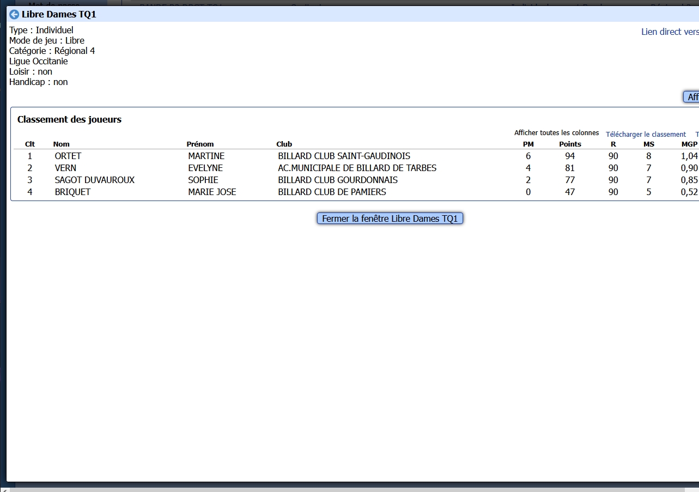The height and width of the screenshot is (492, 699).
Task: Sort by the Points column header
Action: [x=570, y=144]
